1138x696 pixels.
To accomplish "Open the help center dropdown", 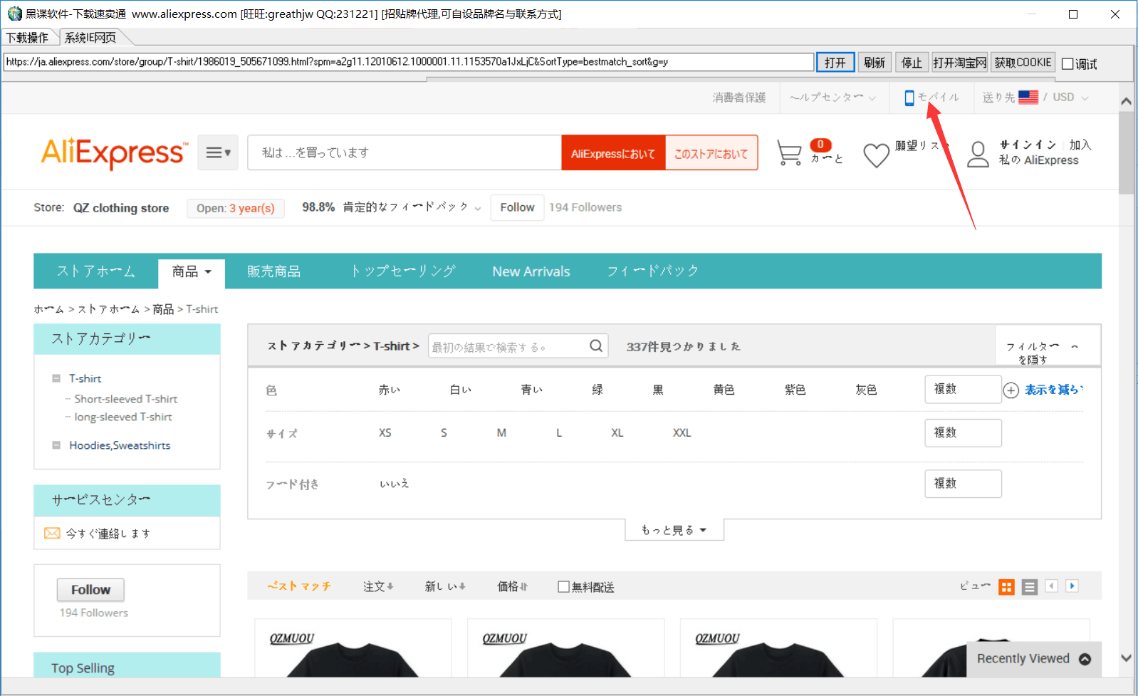I will [x=832, y=98].
